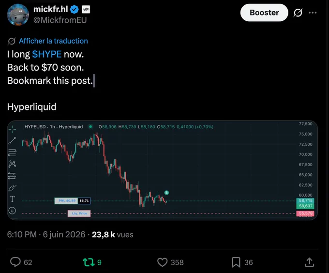The image size is (329, 273).
Task: Click the Liq. Price label on chart
Action: pos(79,213)
